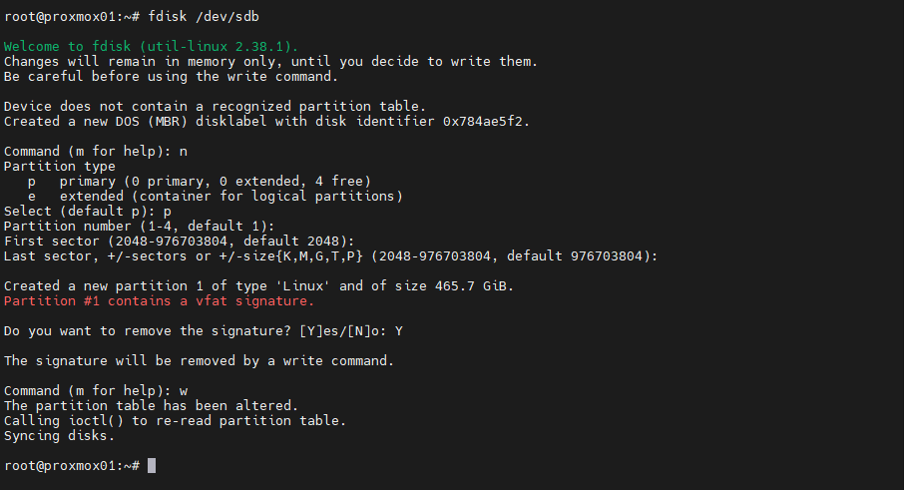Image resolution: width=904 pixels, height=490 pixels.
Task: Click the 'Select (default p): p' line
Action: point(88,212)
